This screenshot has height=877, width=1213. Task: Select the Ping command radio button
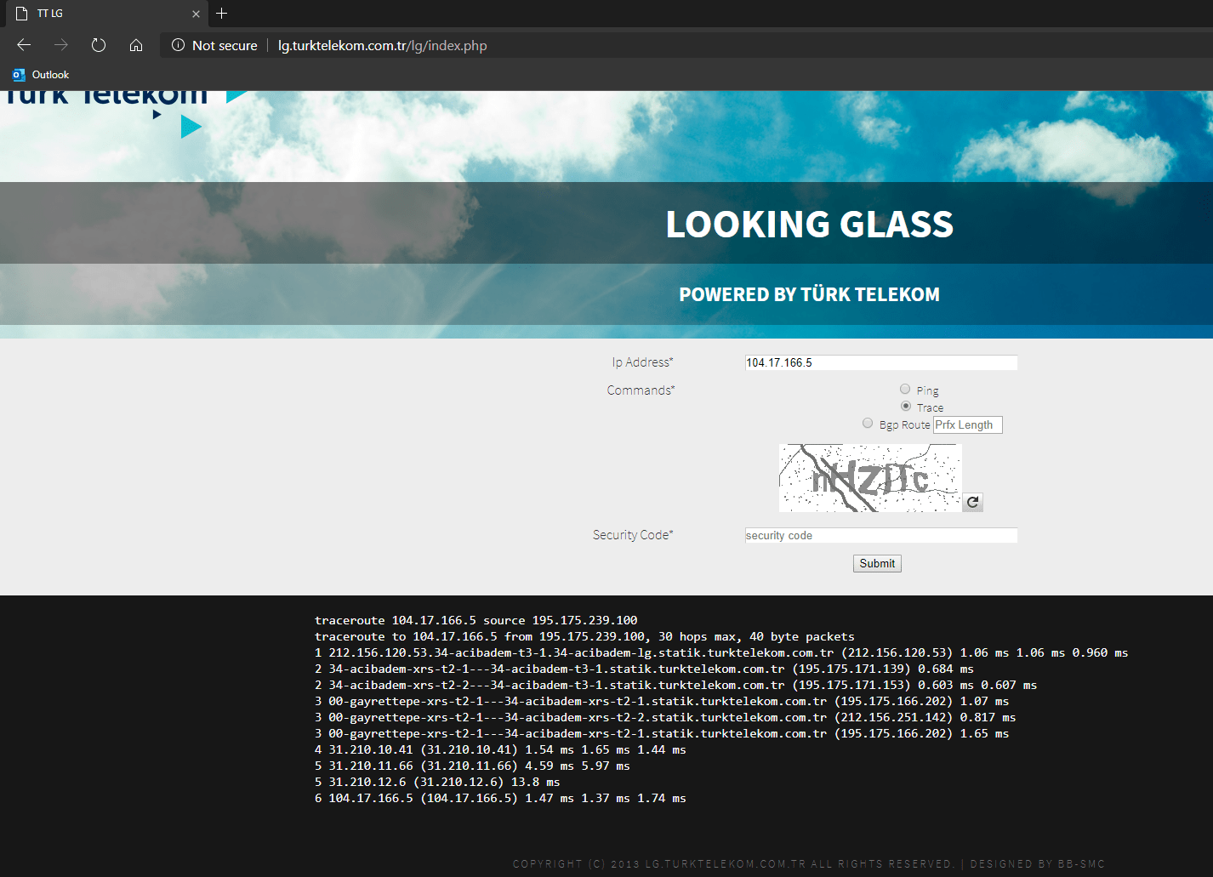pyautogui.click(x=905, y=389)
